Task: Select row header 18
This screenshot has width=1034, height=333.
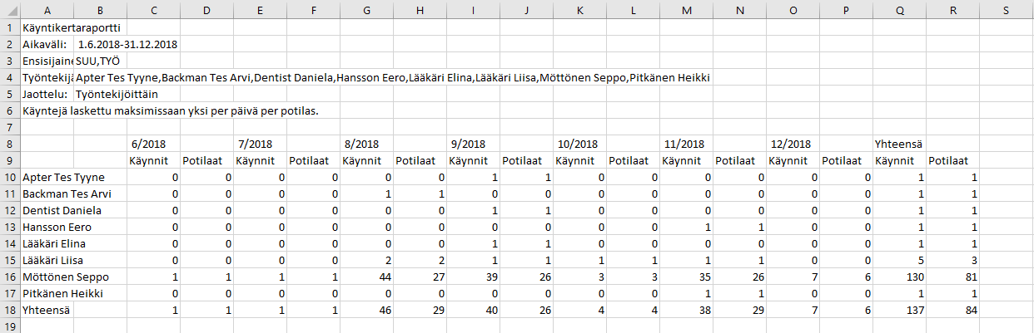Action: pos(9,310)
